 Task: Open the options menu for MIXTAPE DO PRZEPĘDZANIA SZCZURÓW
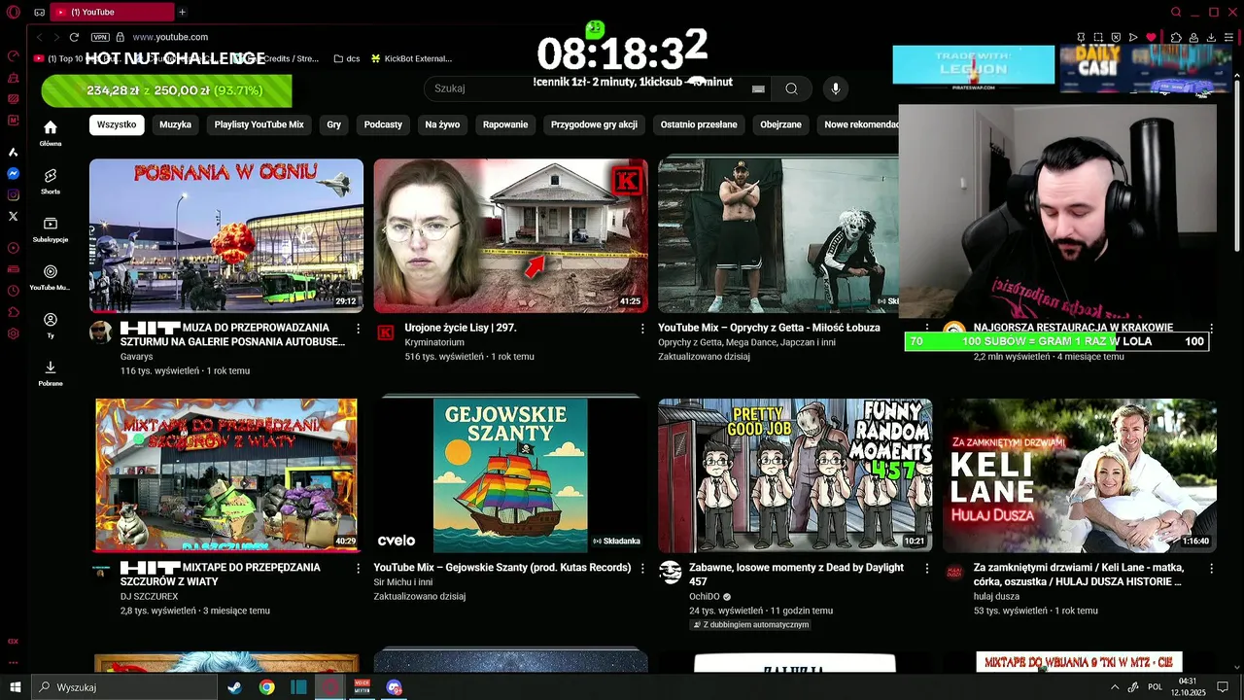pos(358,568)
